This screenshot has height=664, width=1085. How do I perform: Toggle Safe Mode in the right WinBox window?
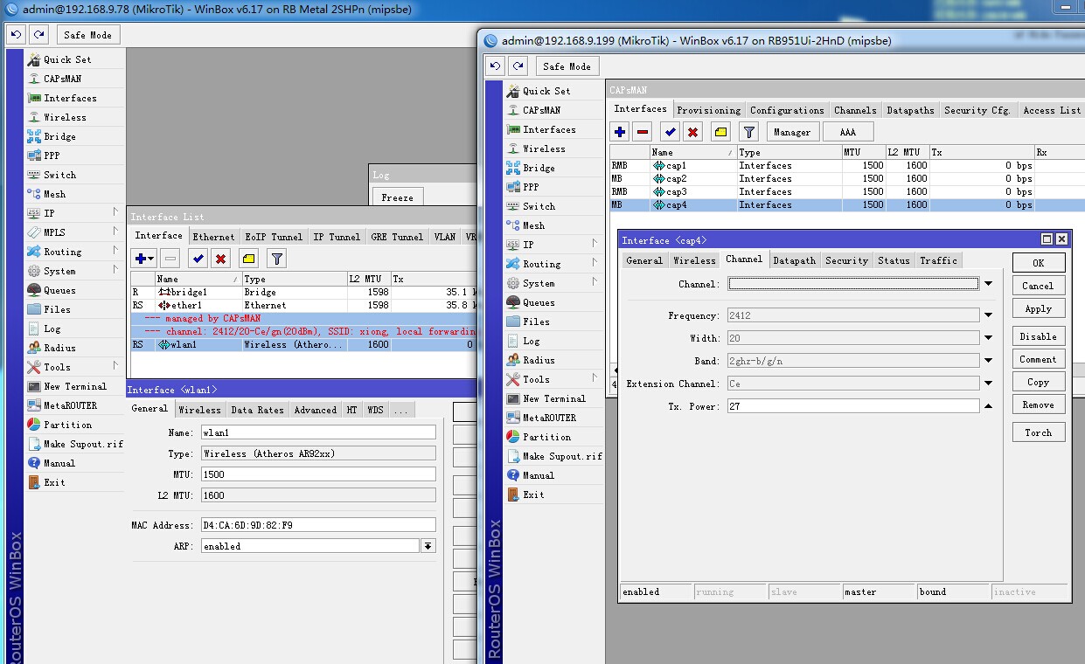point(567,66)
